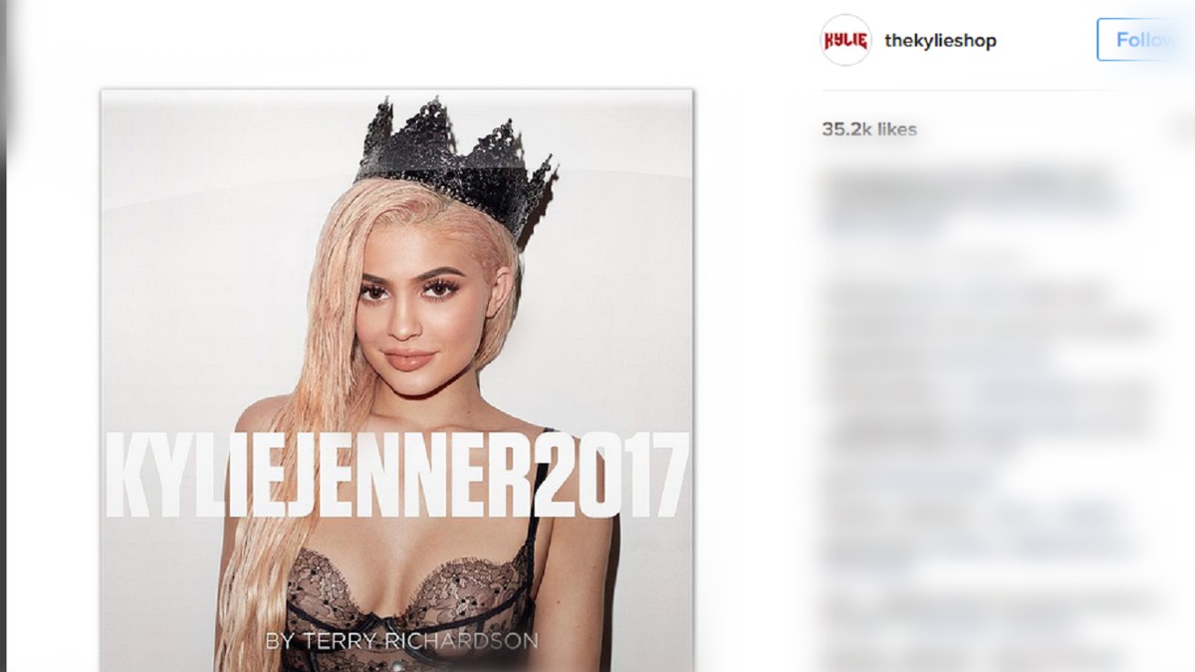Select the KYLIEJENNER2017 title text on image
This screenshot has width=1195, height=672.
coord(396,476)
